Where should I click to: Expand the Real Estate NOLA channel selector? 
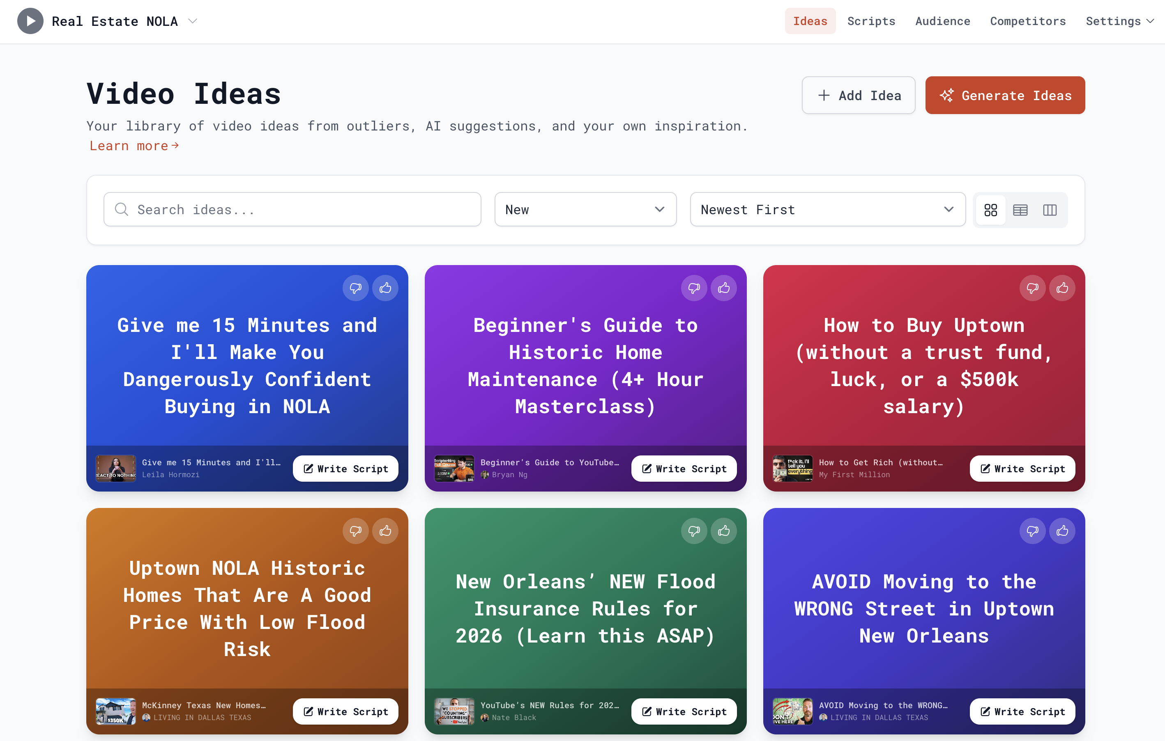point(193,21)
